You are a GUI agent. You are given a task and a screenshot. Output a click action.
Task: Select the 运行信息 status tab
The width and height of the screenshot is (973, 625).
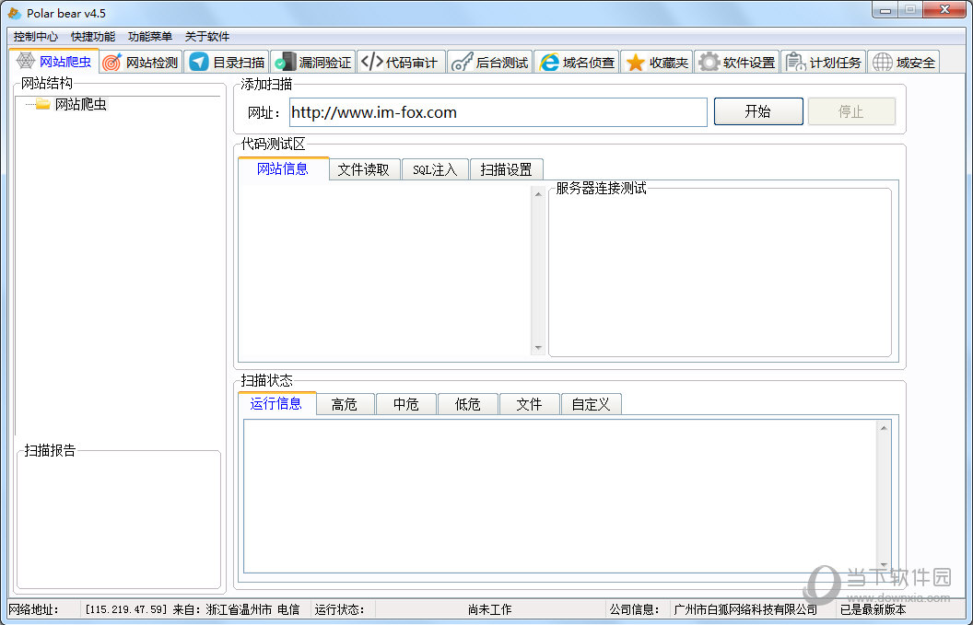click(276, 404)
